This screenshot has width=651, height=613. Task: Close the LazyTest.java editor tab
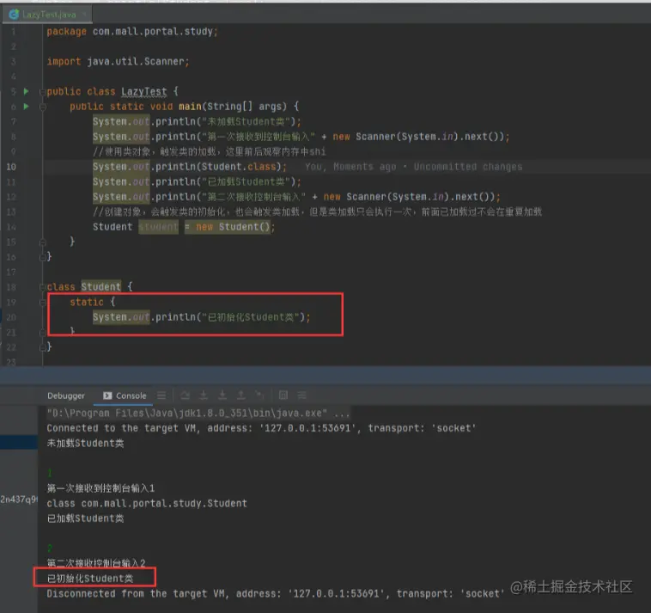click(84, 15)
